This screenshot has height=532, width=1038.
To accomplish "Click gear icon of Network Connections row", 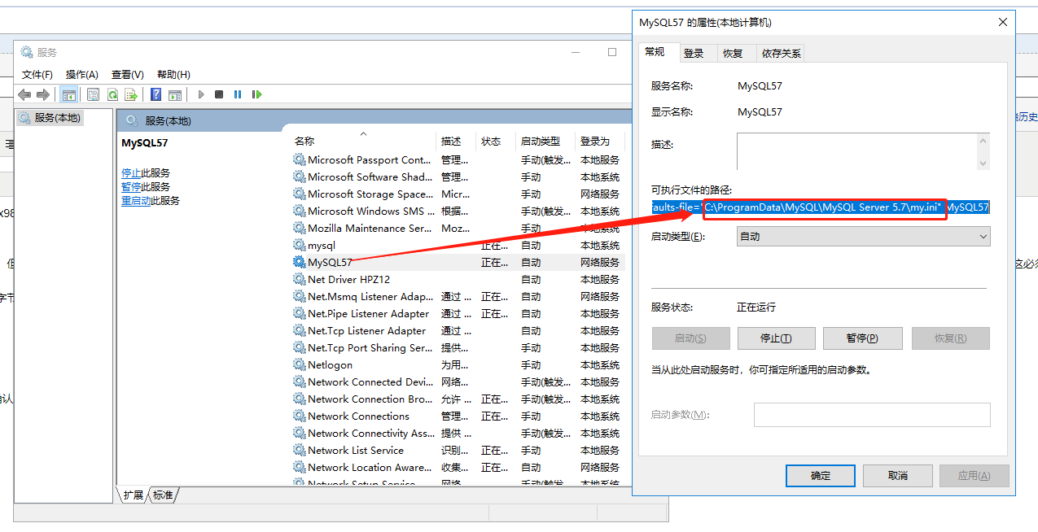I will coord(300,416).
